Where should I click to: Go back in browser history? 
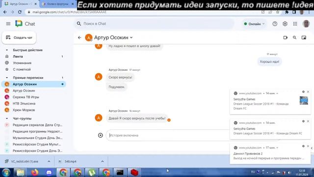[5, 12]
